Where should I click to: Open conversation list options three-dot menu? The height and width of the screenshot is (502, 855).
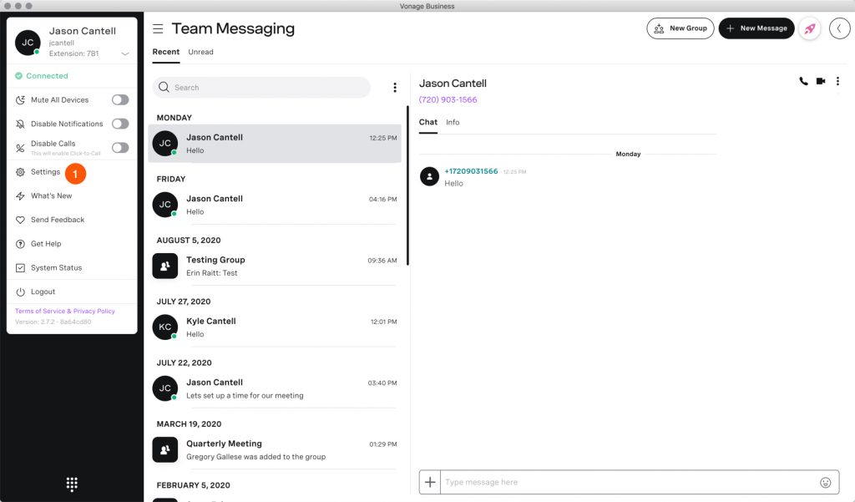pyautogui.click(x=395, y=88)
